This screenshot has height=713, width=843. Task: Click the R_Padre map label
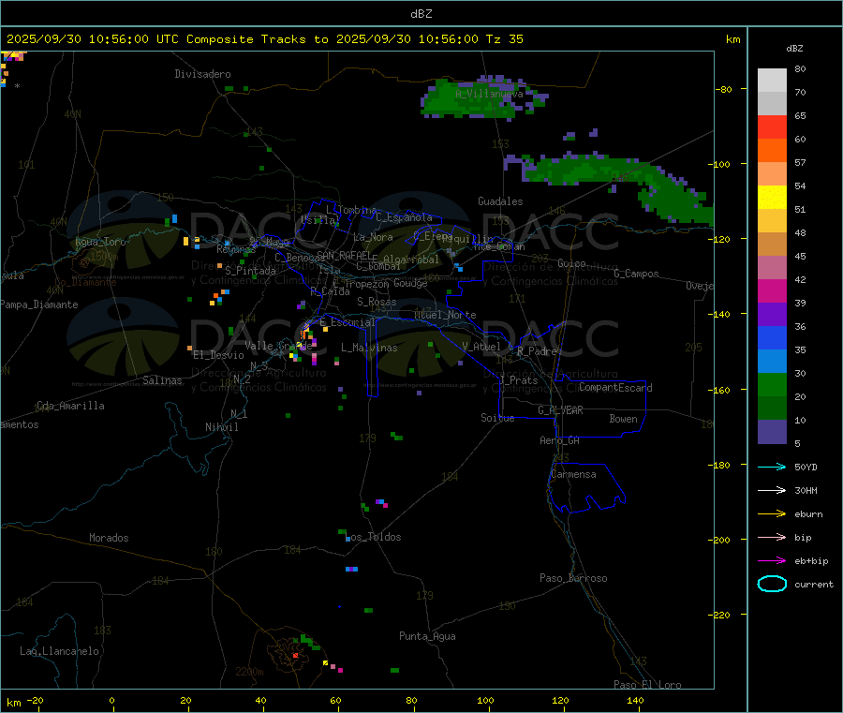tap(537, 351)
